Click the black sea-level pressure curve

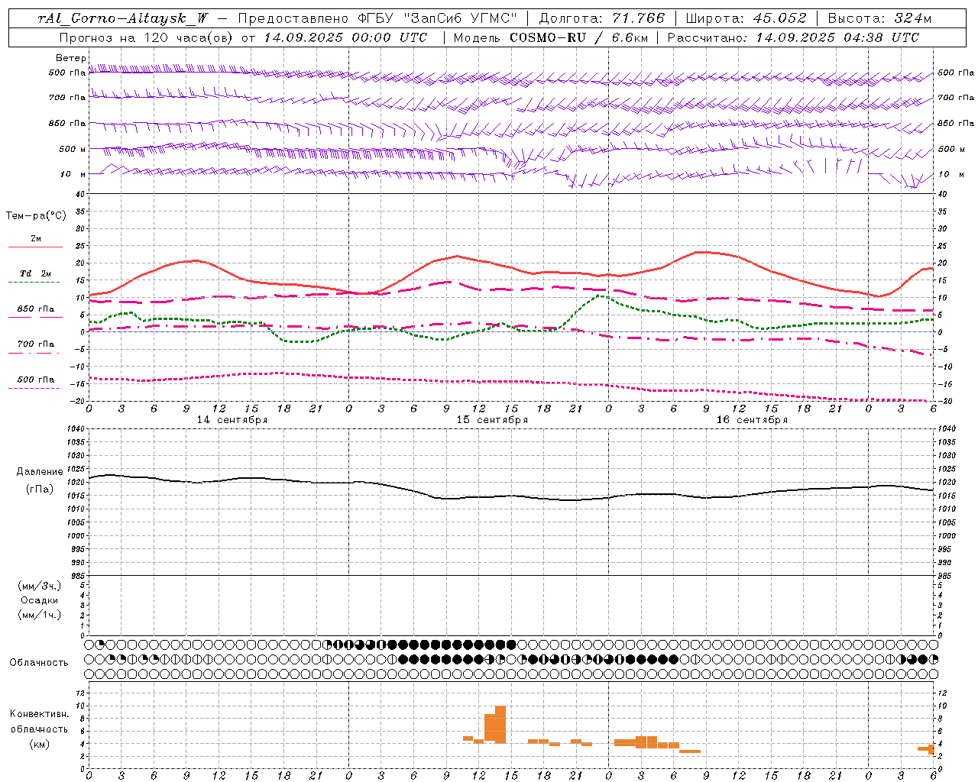point(510,496)
